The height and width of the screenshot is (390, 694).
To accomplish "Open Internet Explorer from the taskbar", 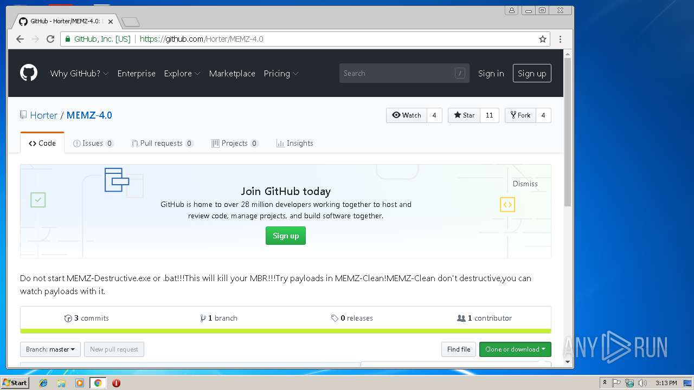I will 43,383.
